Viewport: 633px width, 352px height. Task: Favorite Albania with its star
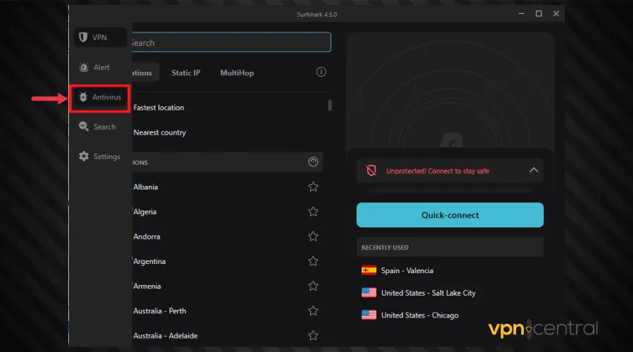click(x=313, y=187)
